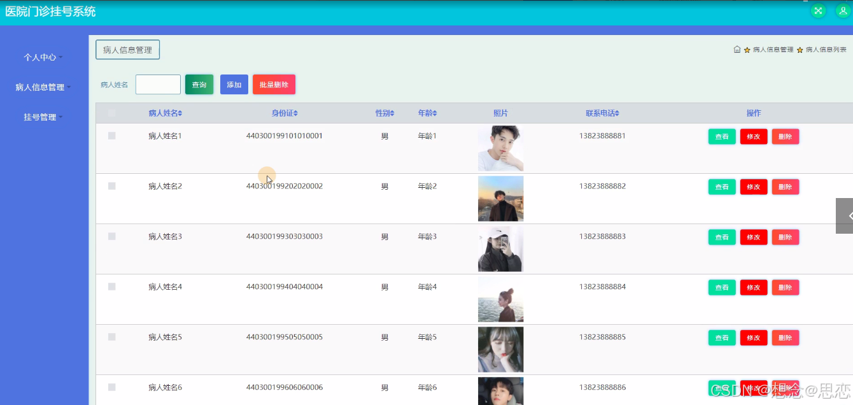The width and height of the screenshot is (853, 405).
Task: Expand the 个人中心 sidebar menu
Action: [x=43, y=57]
